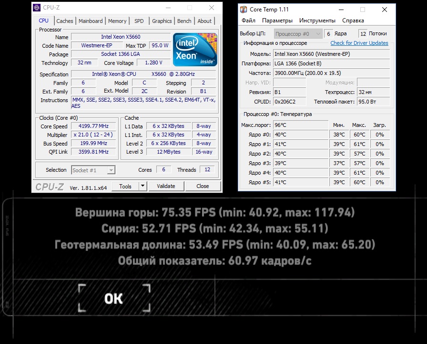Open the Параметры menu
The width and height of the screenshot is (427, 344).
[x=277, y=21]
